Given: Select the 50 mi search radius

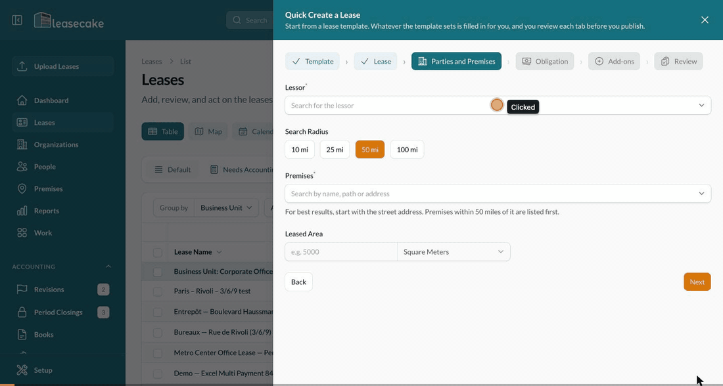Looking at the screenshot, I should [370, 149].
